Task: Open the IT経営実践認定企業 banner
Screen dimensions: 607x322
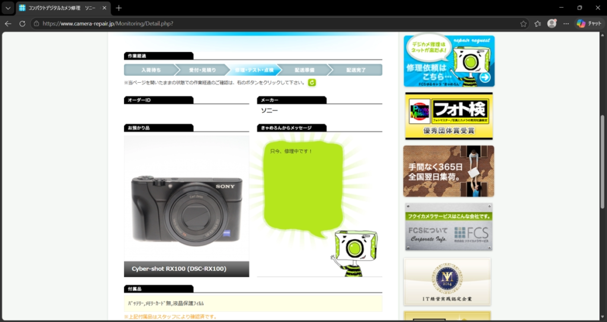Action: [x=447, y=282]
